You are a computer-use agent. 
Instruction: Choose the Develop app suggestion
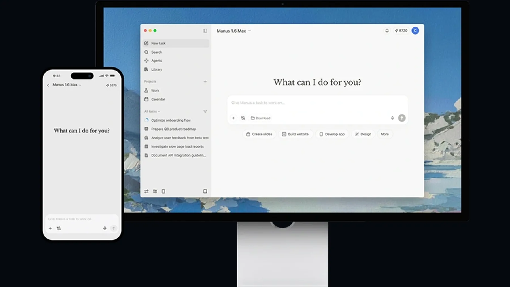tap(332, 134)
